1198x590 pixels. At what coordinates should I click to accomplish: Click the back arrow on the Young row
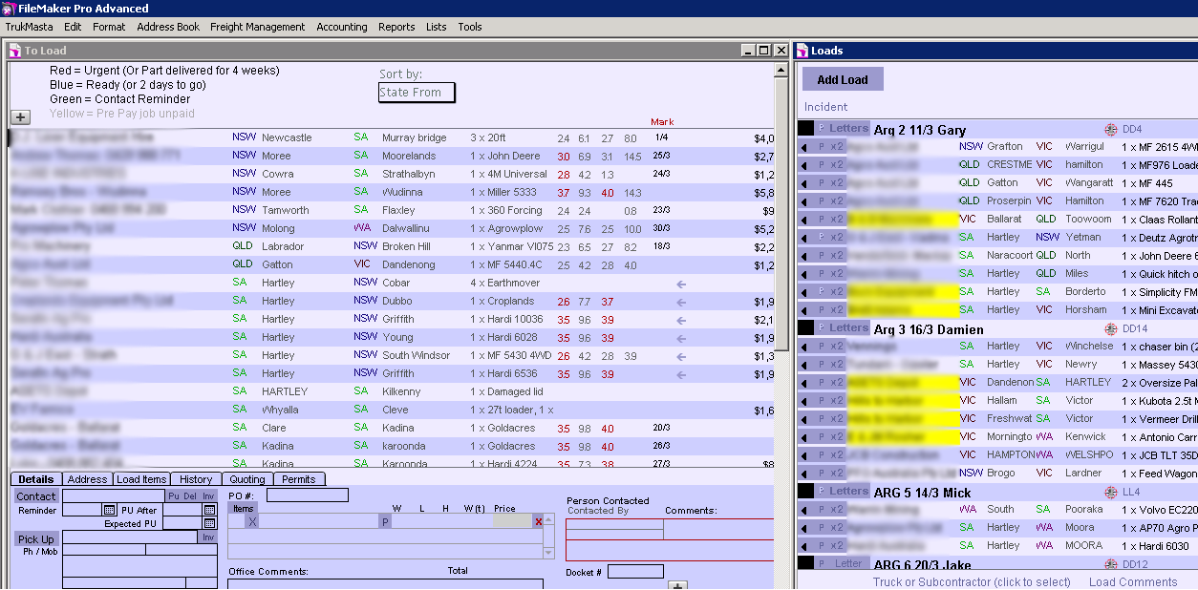[681, 338]
